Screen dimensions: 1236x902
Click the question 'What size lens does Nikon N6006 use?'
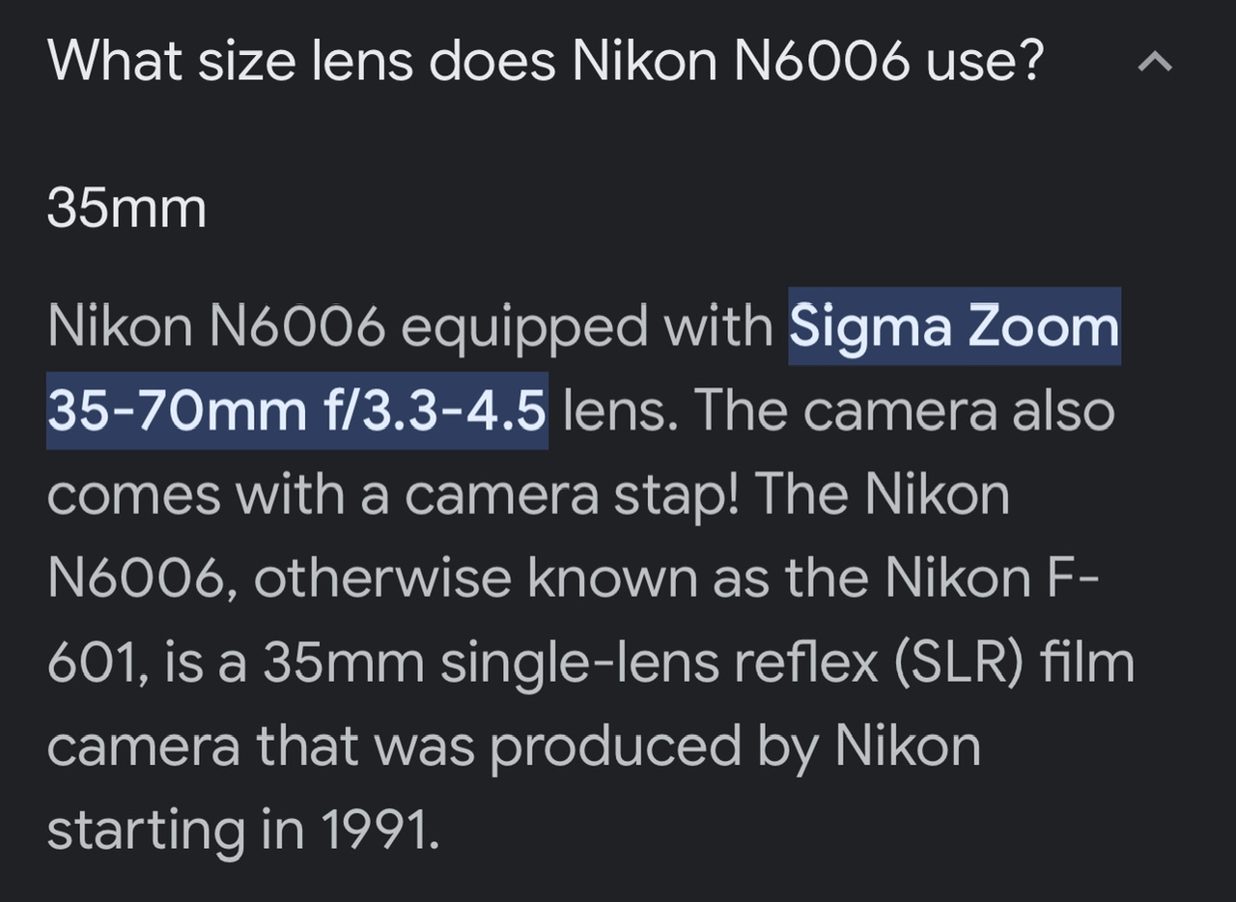pyautogui.click(x=546, y=61)
